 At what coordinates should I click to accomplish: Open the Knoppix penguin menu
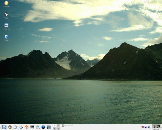10,127
